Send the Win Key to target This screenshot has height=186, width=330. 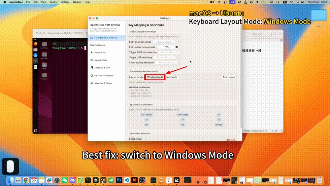click(x=219, y=125)
